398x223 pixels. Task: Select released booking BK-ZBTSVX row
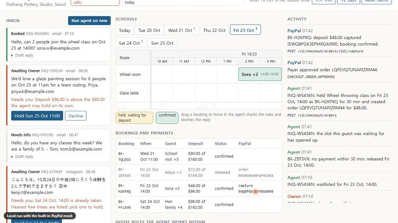199,172
